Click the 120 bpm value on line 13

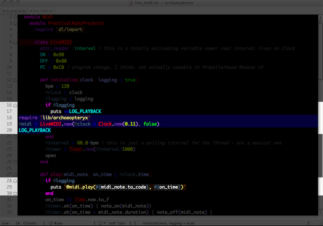[65, 86]
